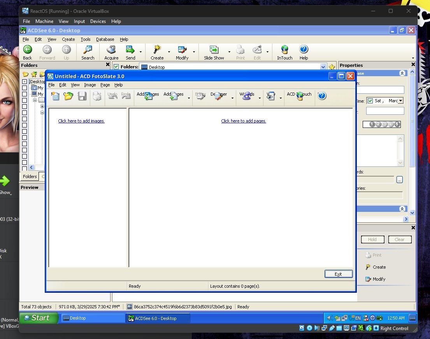Switch to the Folders tab
The width and height of the screenshot is (430, 339).
click(30, 176)
